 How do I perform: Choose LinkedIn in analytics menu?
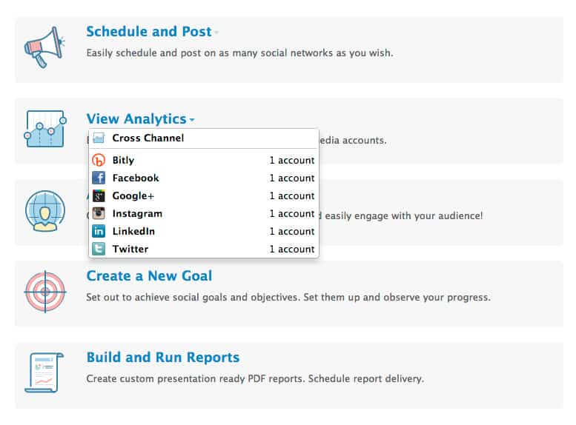coord(204,231)
